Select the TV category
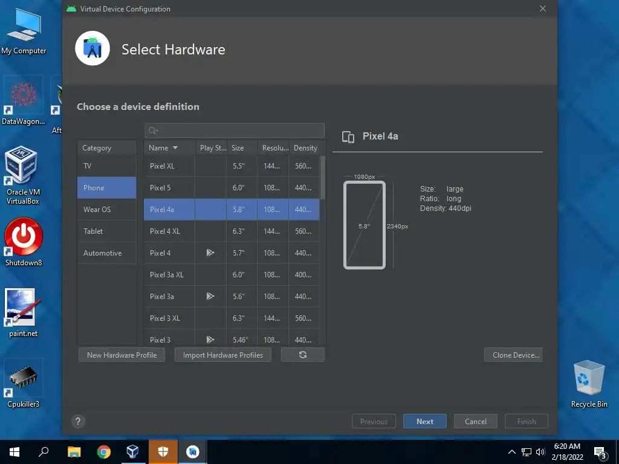 pyautogui.click(x=106, y=166)
